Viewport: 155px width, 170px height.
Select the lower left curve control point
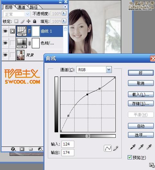tap(68, 116)
